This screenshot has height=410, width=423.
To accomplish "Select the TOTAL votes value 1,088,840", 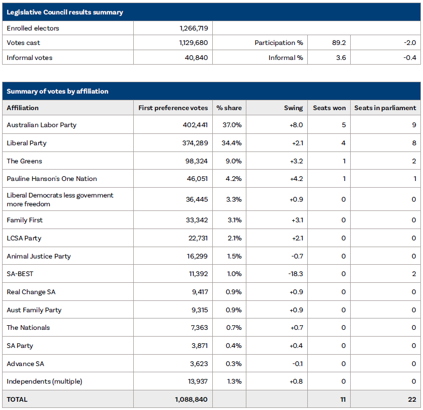I will (x=189, y=399).
